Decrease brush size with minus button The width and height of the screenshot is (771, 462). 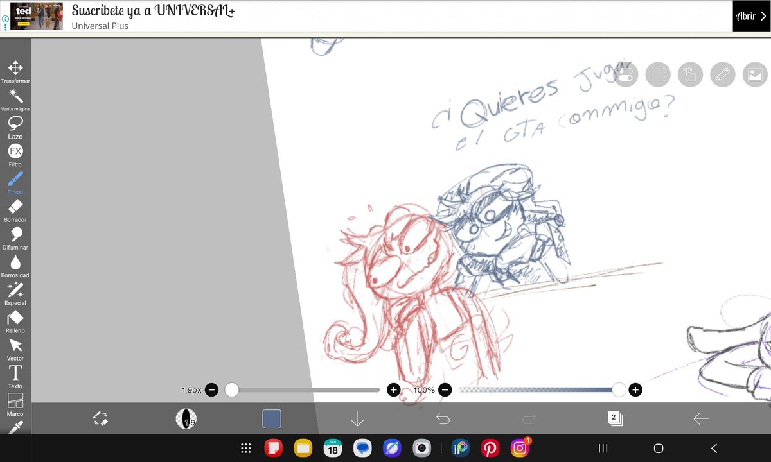click(212, 389)
